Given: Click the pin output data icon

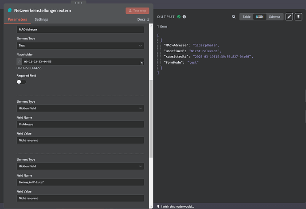Looking at the screenshot, I should 298,17.
